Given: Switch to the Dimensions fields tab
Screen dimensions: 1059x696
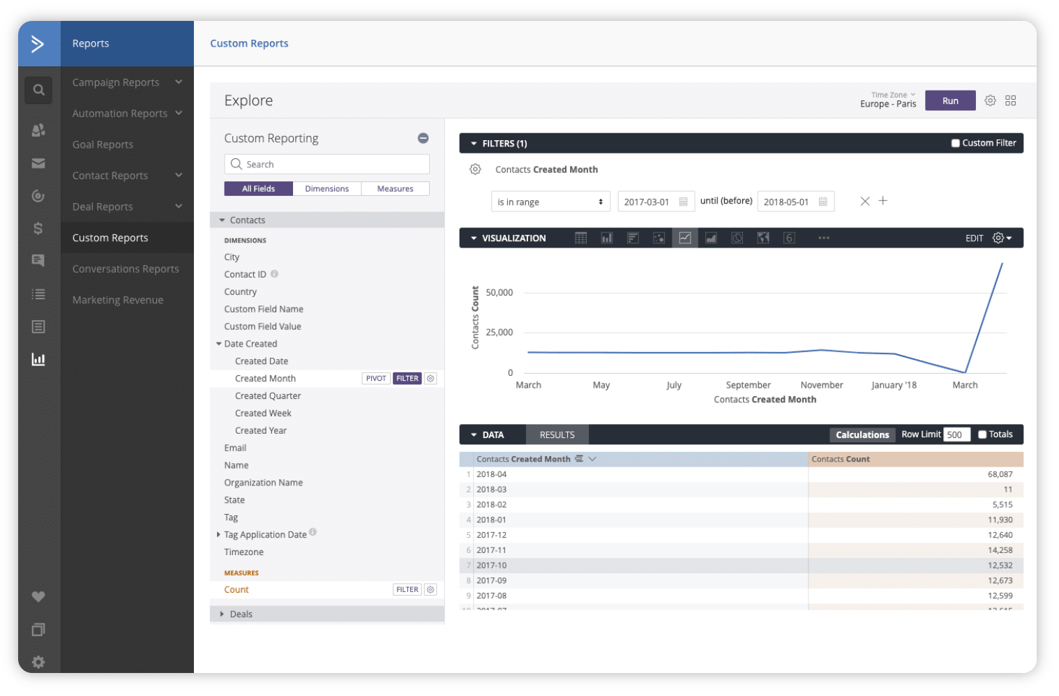Looking at the screenshot, I should click(x=326, y=188).
